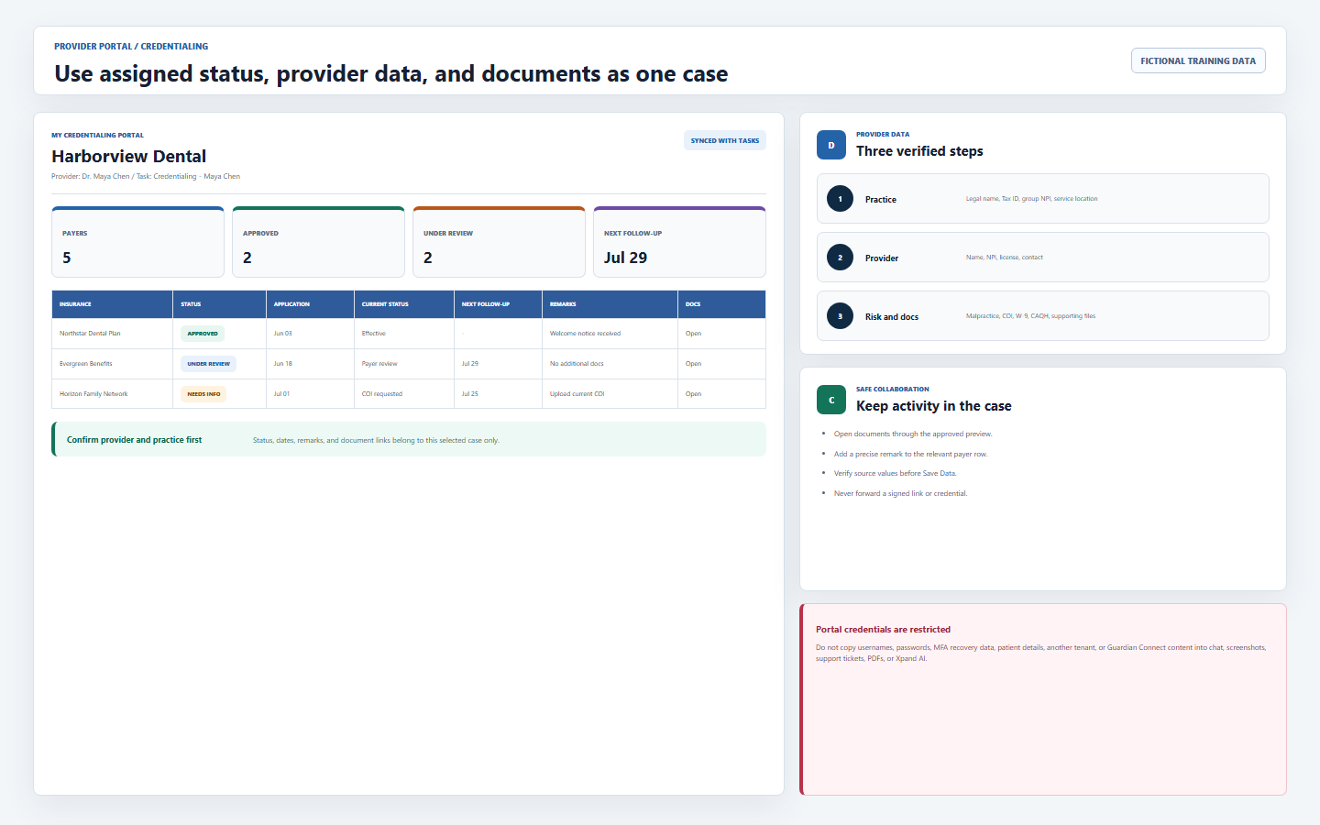The width and height of the screenshot is (1320, 825).
Task: Click Evergreen Benefits insurance name
Action: click(86, 364)
